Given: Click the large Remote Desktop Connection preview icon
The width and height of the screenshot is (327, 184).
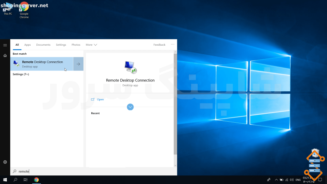Looking at the screenshot, I should [x=130, y=67].
